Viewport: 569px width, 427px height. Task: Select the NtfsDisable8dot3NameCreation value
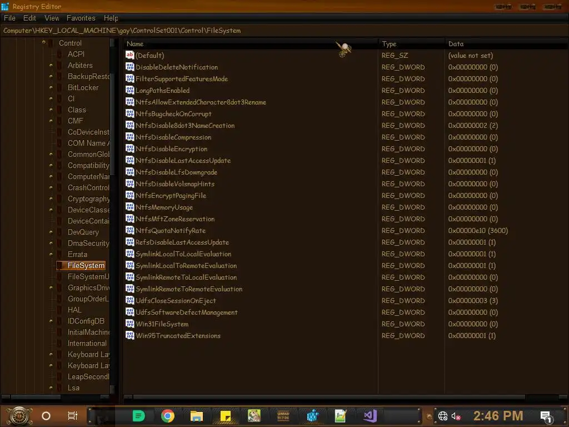[x=185, y=125]
